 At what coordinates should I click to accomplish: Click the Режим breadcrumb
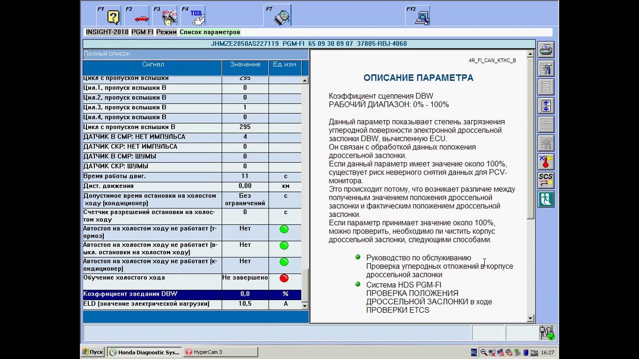(166, 32)
